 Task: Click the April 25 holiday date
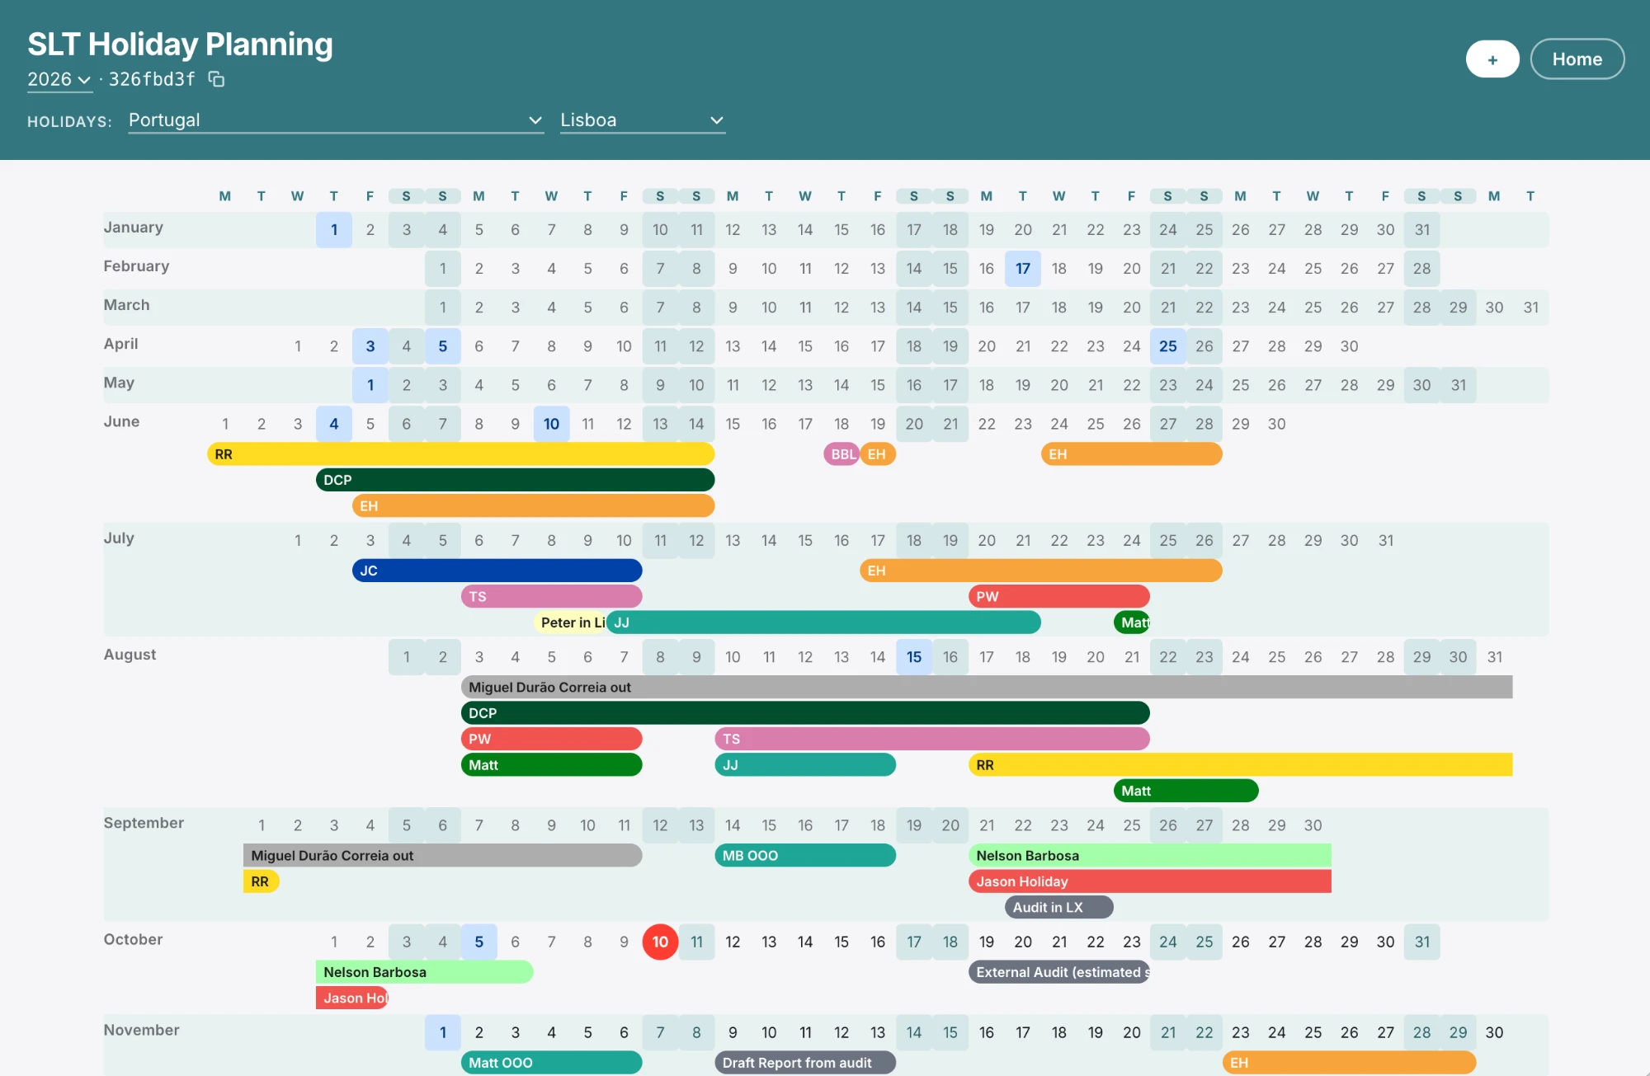[1167, 345]
